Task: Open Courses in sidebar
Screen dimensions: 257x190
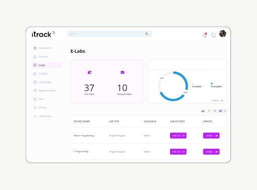Action: click(x=43, y=57)
